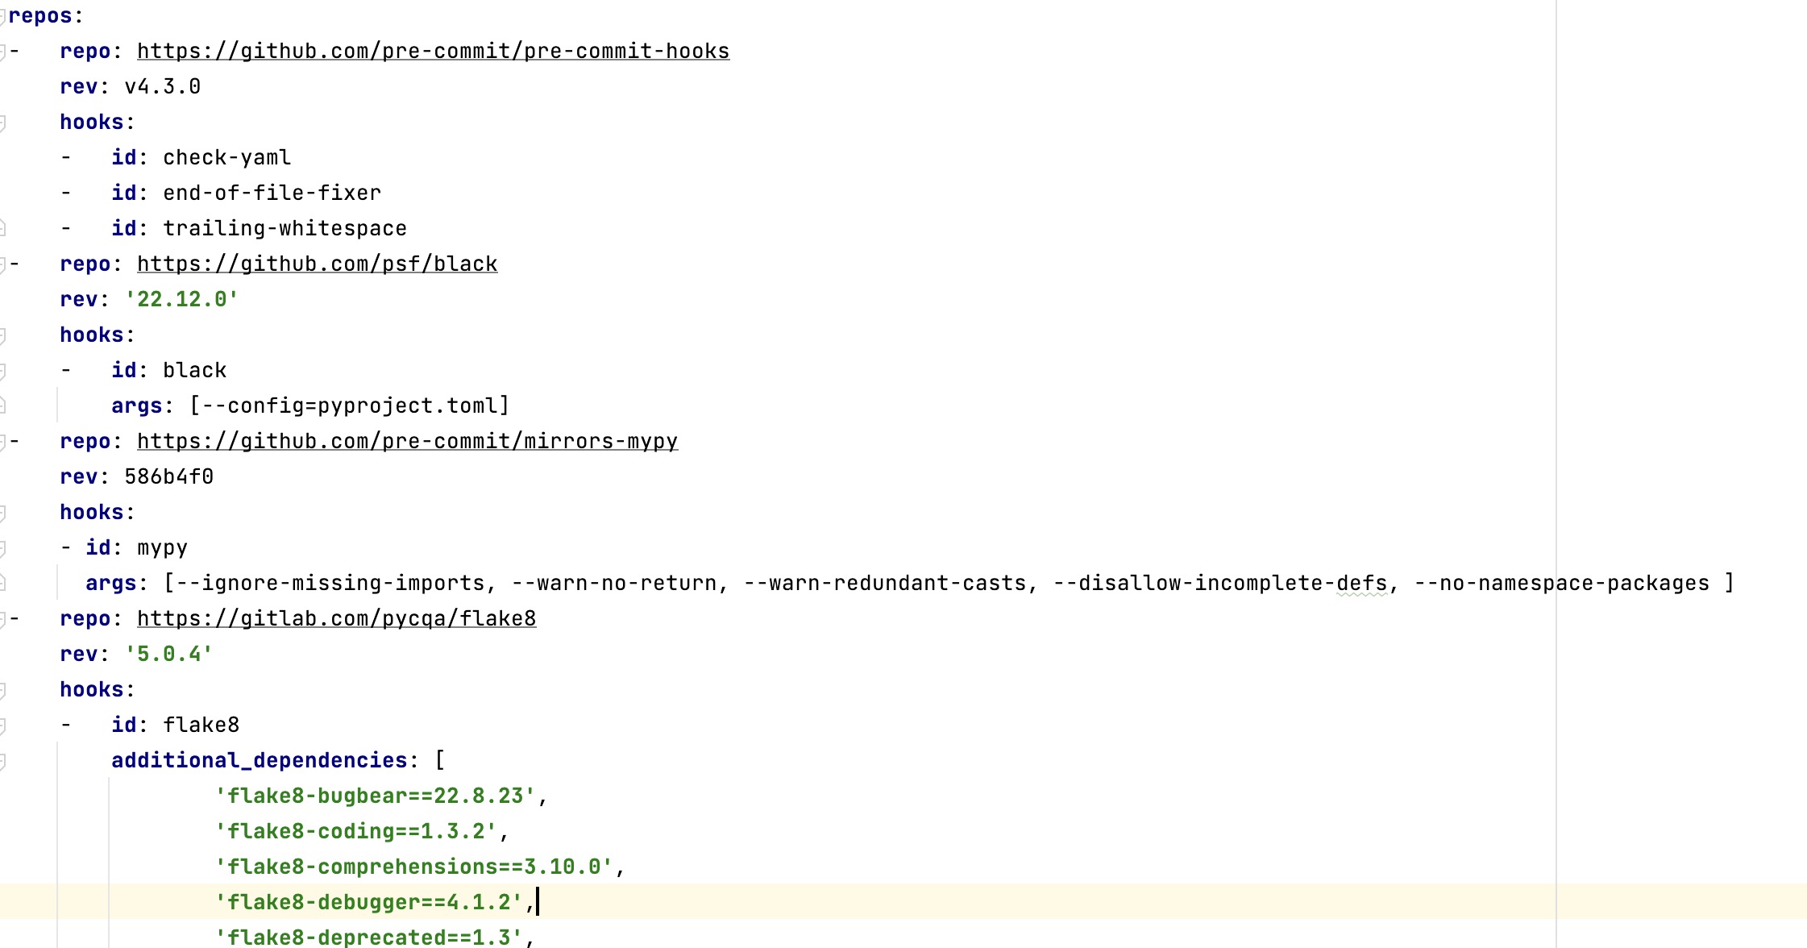Fold the mirrors-mypy repo block
1807x948 pixels.
click(x=2, y=442)
